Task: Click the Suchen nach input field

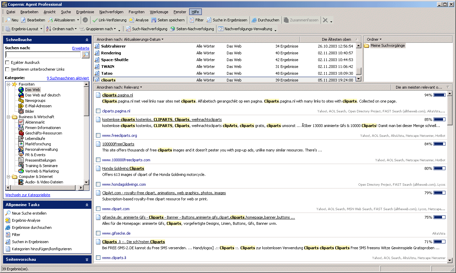Action: point(43,55)
